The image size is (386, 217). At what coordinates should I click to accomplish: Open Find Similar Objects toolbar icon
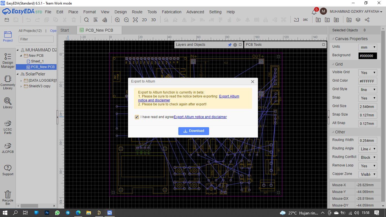[x=96, y=20]
